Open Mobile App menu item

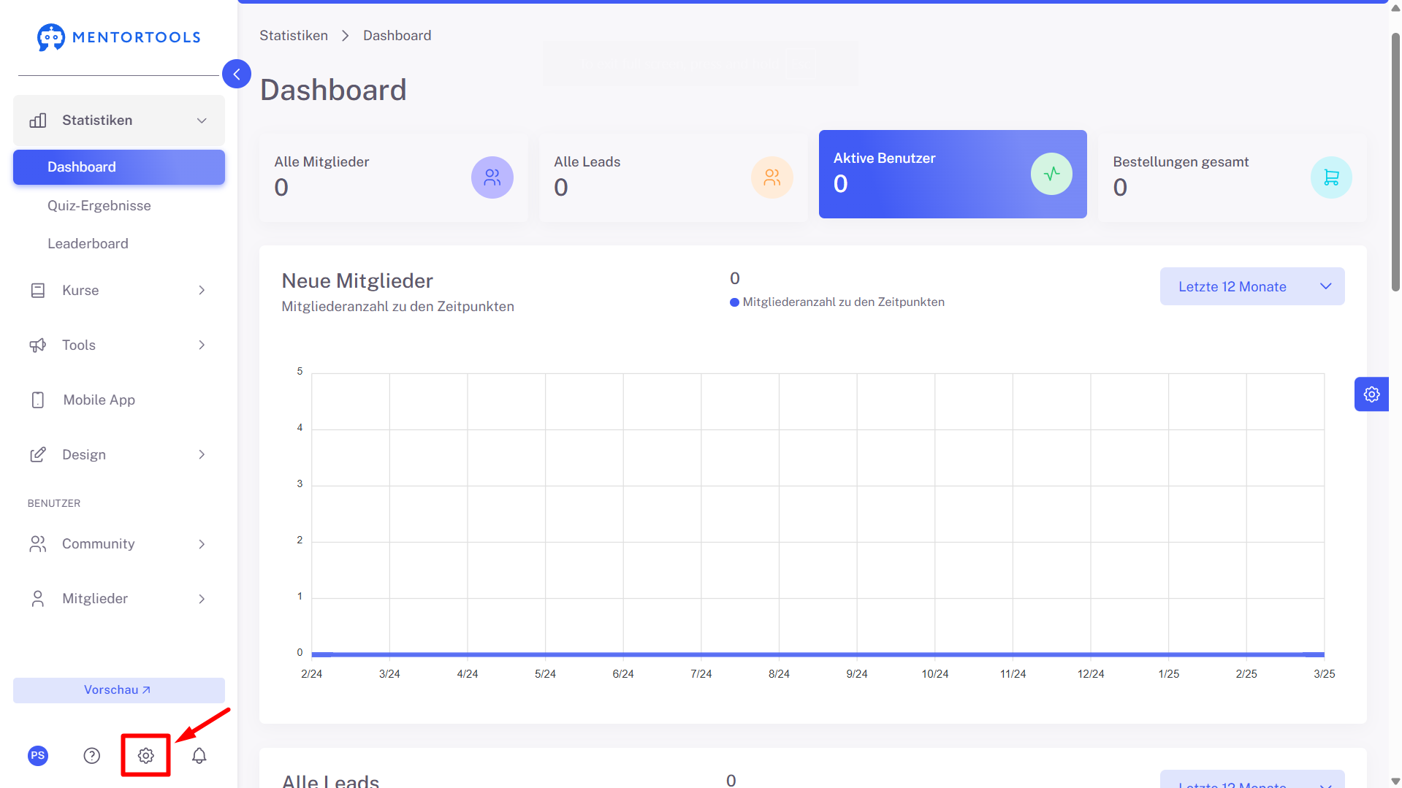pyautogui.click(x=119, y=400)
